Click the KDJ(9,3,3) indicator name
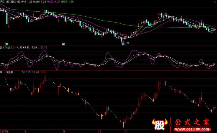 point(9,47)
